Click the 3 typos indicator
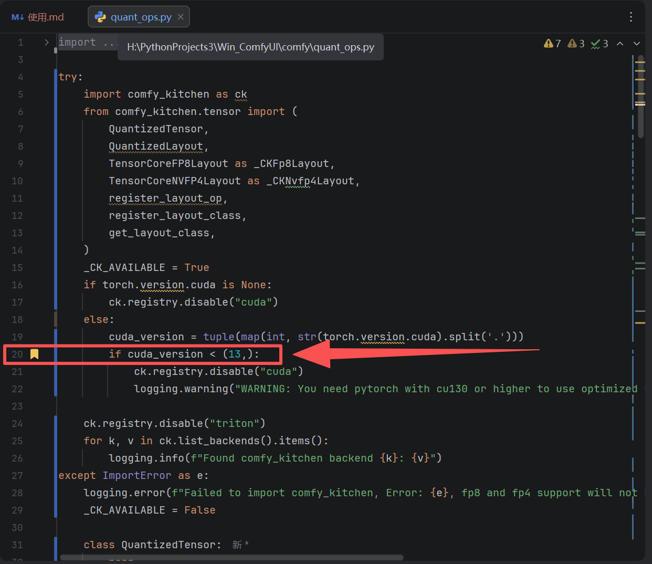Viewport: 652px width, 564px height. click(x=600, y=44)
